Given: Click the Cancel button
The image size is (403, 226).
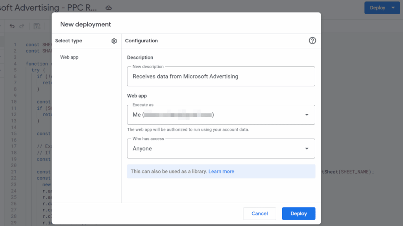Looking at the screenshot, I should coord(259,213).
